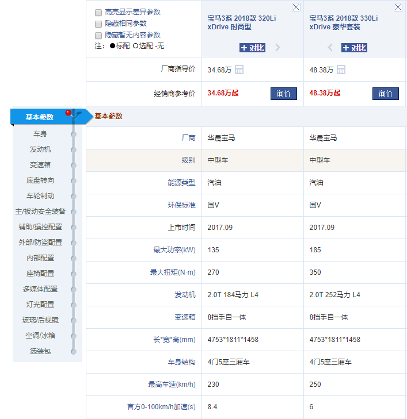The width and height of the screenshot is (407, 419).
Task: Select acceleration value 8.4
Action: (x=212, y=407)
